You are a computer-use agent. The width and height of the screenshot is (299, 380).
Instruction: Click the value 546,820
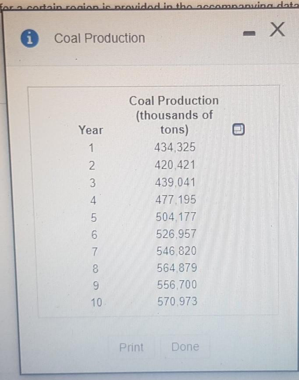176,251
